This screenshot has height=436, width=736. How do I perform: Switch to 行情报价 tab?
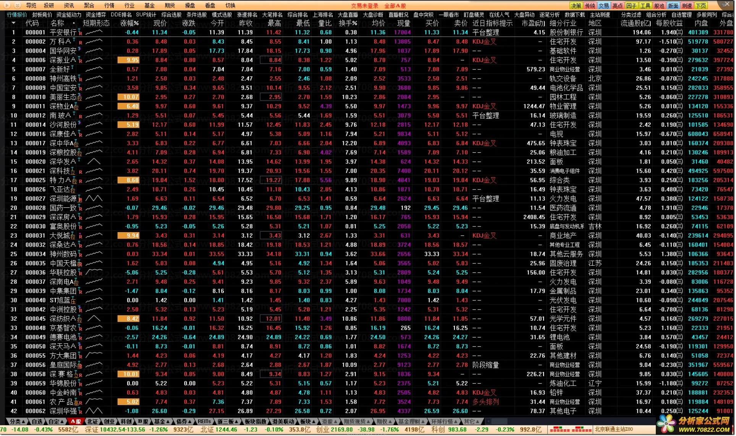tap(17, 15)
